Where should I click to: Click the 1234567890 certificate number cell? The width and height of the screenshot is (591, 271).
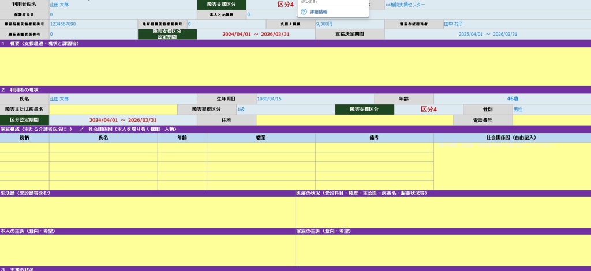(93, 24)
